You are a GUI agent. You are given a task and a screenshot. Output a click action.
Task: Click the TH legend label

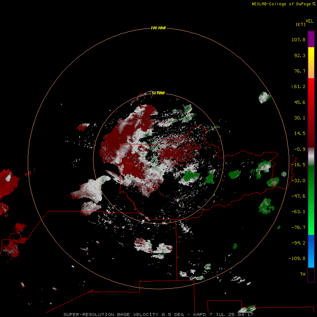(x=303, y=274)
